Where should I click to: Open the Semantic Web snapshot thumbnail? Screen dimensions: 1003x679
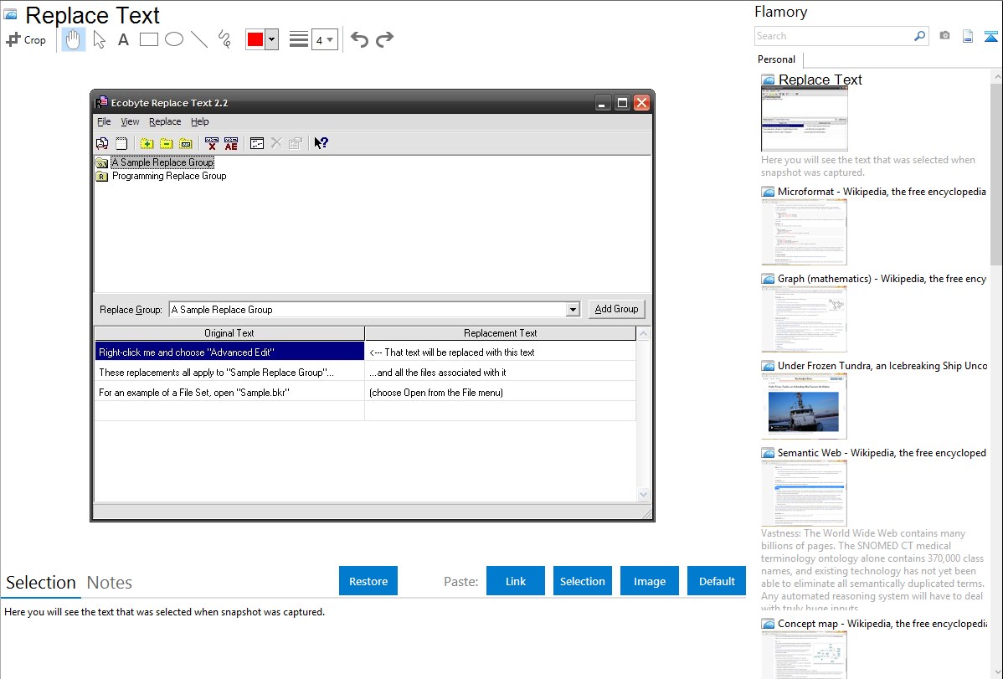pyautogui.click(x=804, y=493)
